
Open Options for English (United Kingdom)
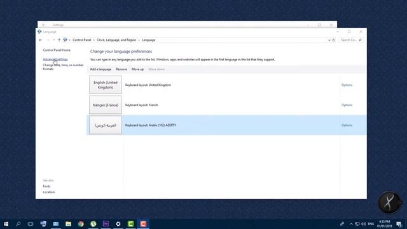click(347, 85)
